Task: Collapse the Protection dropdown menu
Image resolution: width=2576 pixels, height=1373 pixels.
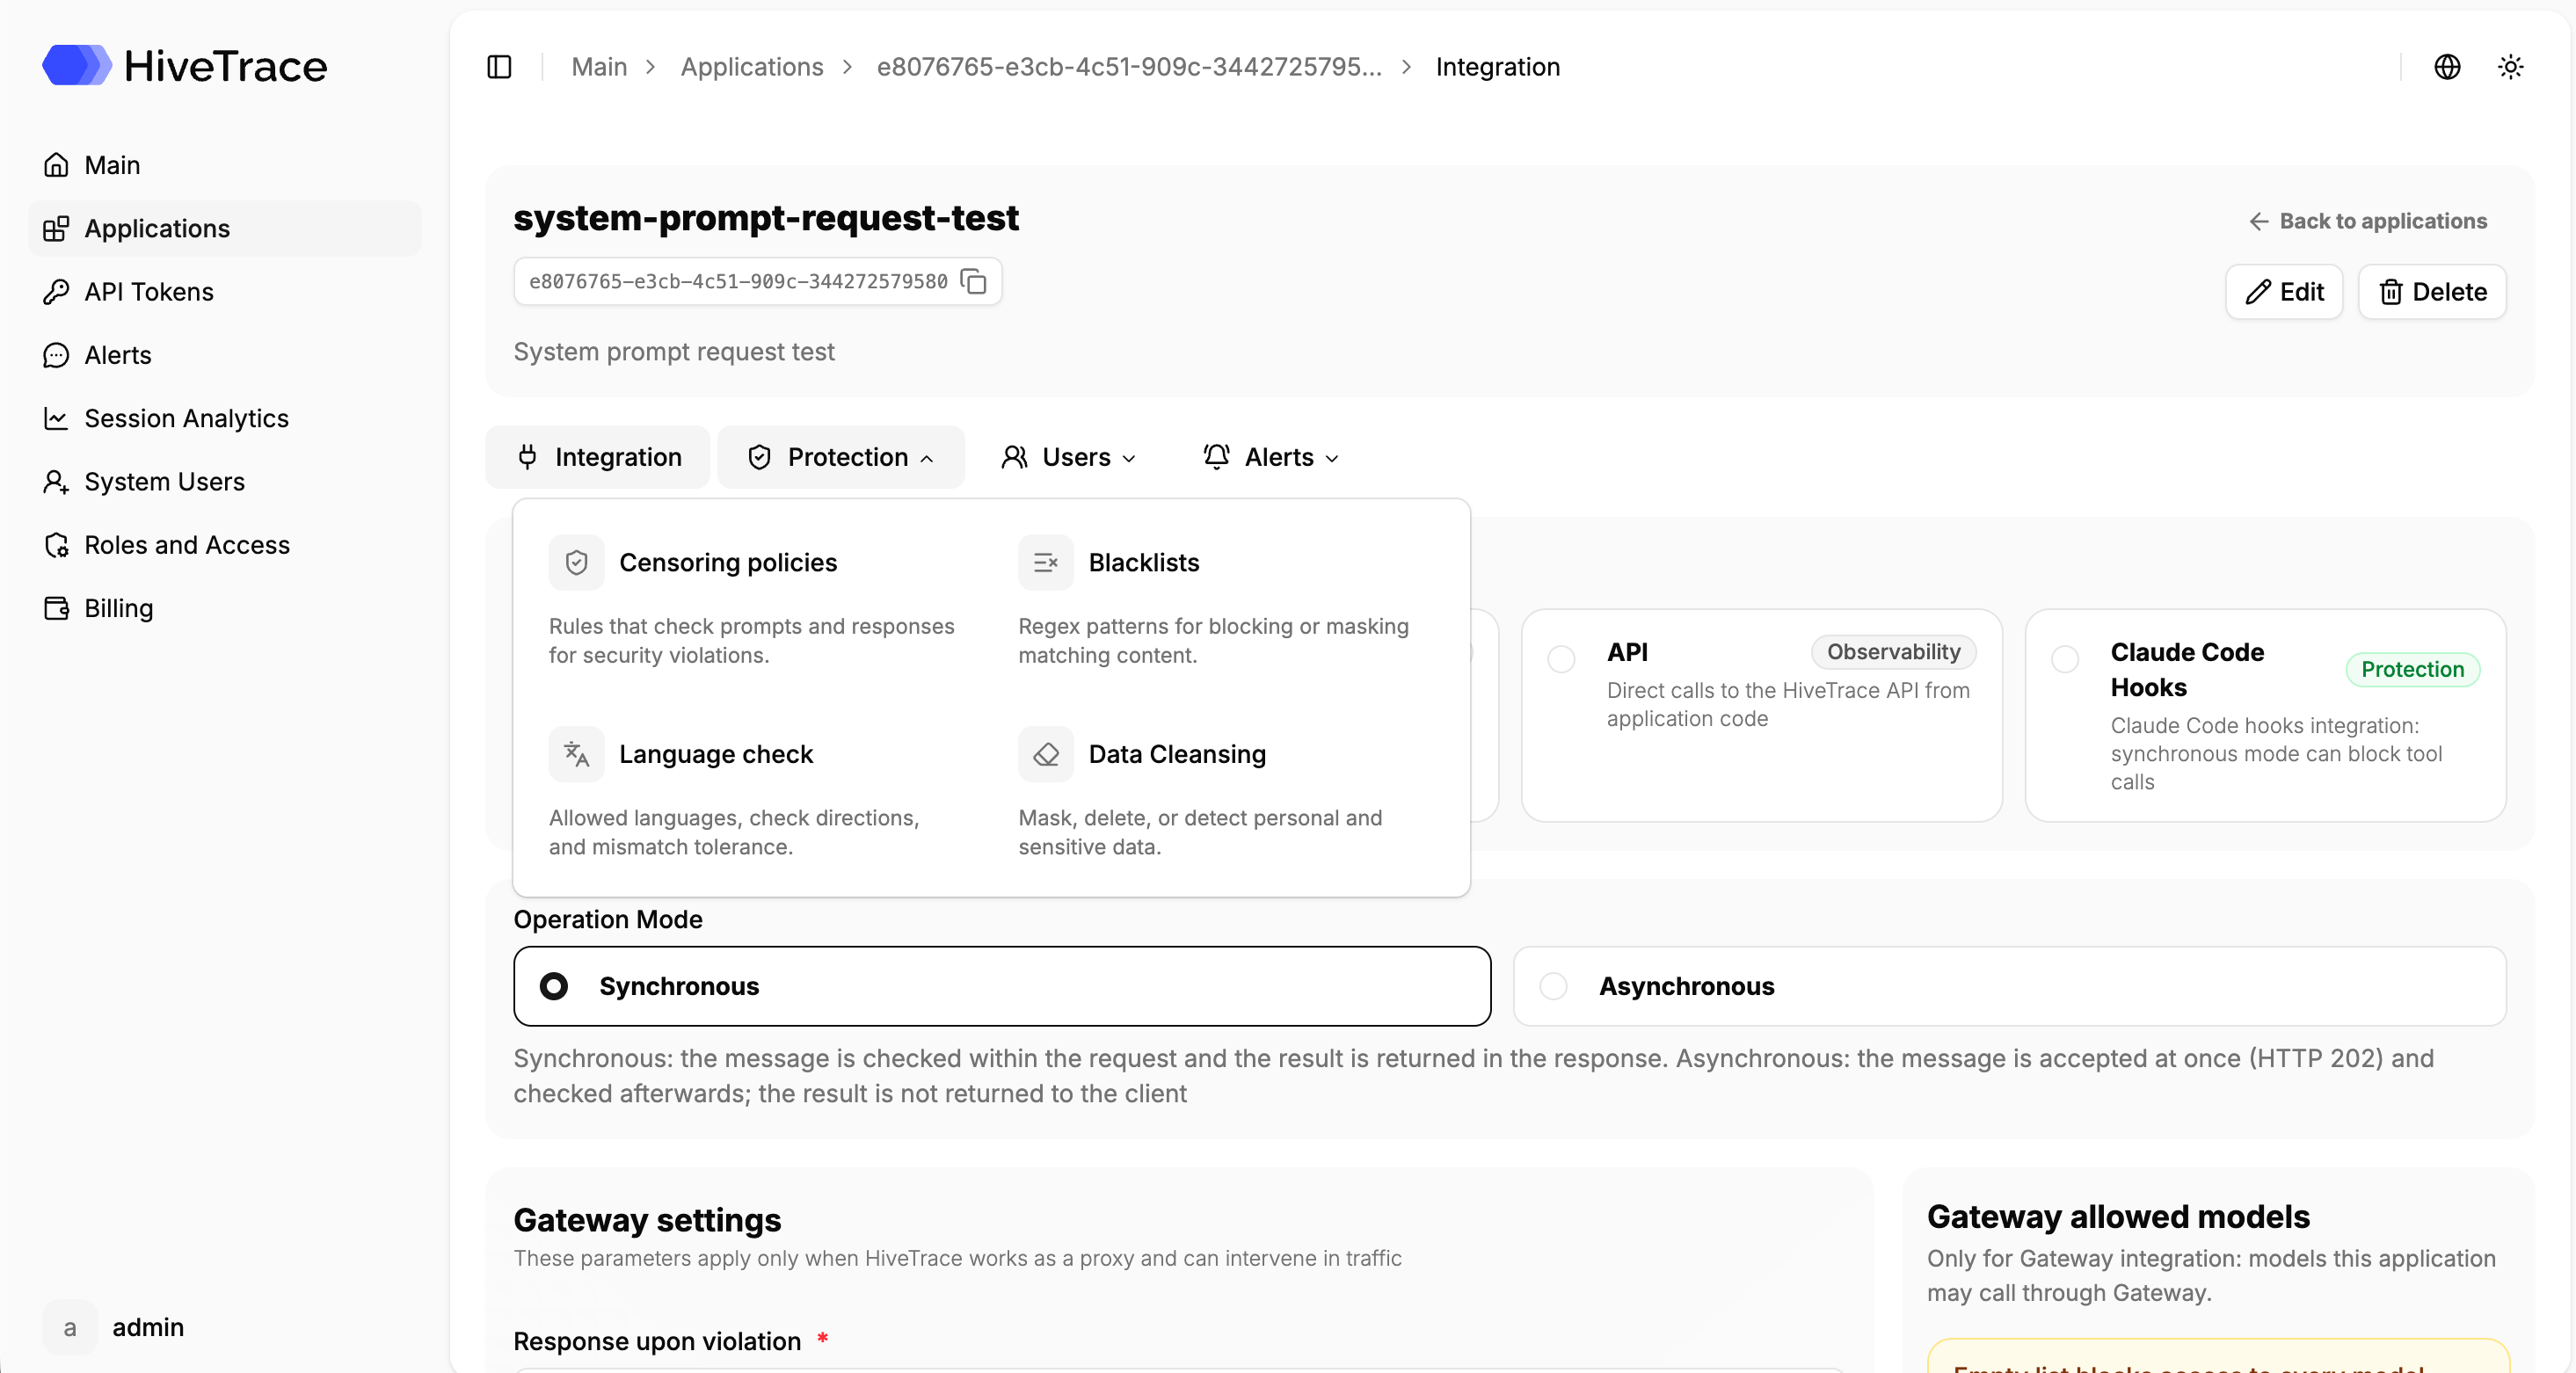Action: 841,457
